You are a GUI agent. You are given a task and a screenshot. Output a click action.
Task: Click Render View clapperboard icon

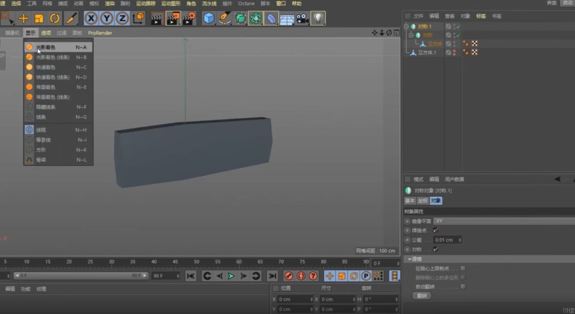[x=157, y=19]
